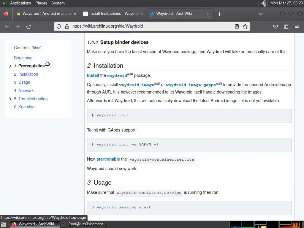Image resolution: width=304 pixels, height=228 pixels.
Task: Open the Extensions puzzle icon
Action: (x=286, y=26)
